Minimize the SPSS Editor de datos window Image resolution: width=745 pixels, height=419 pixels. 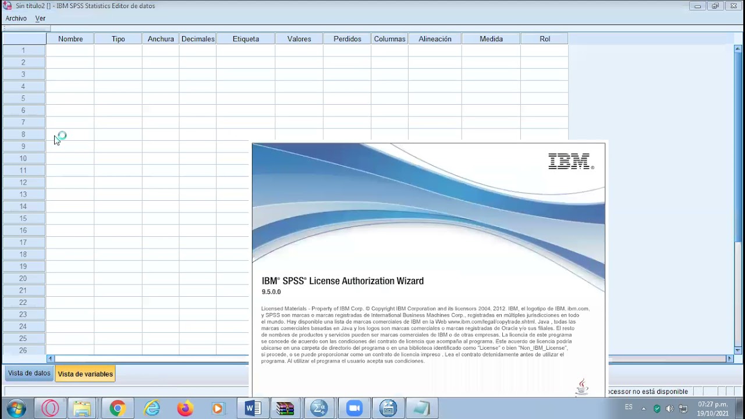tap(697, 6)
